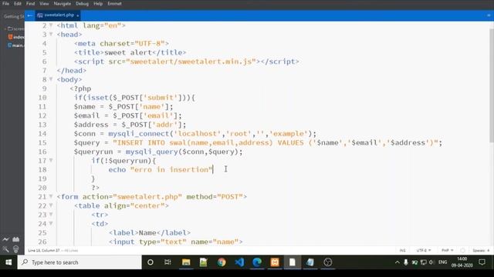Viewport: 494px width, 277px height.
Task: Click the Spaces indentation width value 4
Action: pos(489,251)
